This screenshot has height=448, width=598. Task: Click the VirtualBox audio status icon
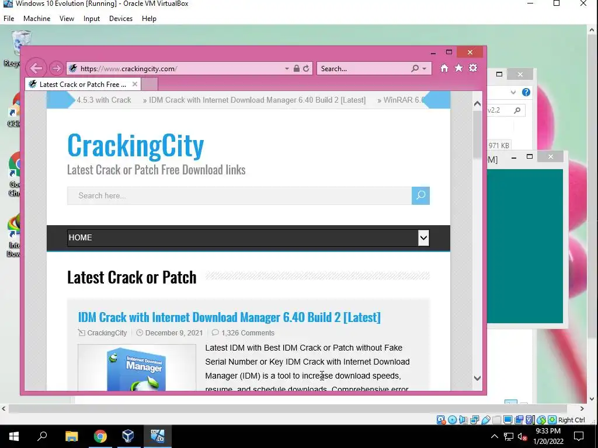463,420
